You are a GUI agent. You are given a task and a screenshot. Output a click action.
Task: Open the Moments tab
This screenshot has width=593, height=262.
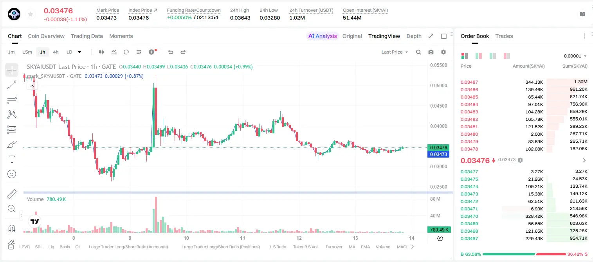[x=121, y=36]
